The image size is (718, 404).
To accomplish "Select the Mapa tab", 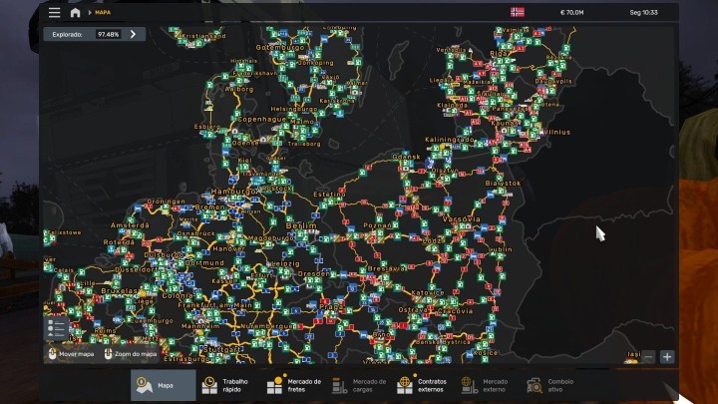I will [x=163, y=385].
